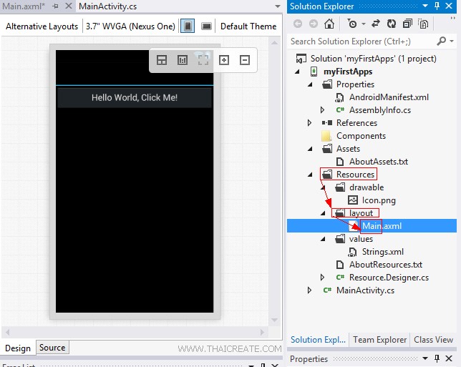Click the Icon.png image file icon

pos(352,200)
